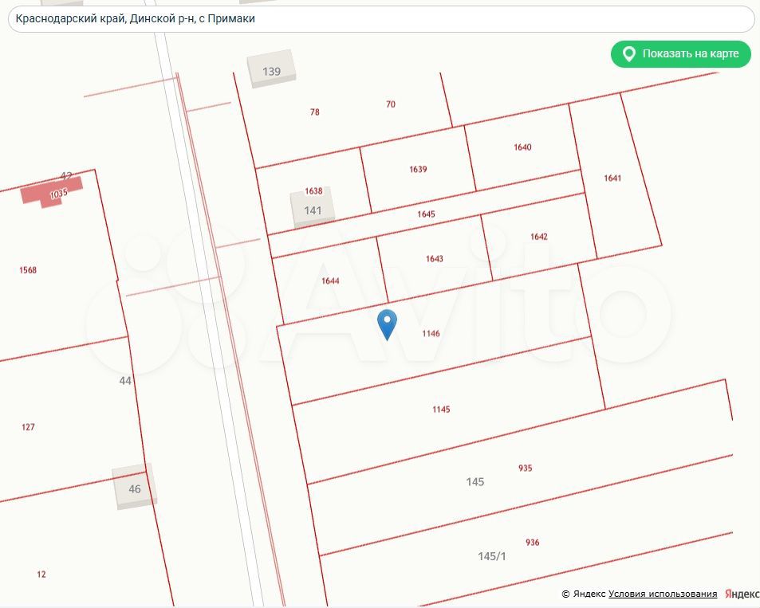Click the blue location marker on the map
760x608 pixels.
[387, 324]
